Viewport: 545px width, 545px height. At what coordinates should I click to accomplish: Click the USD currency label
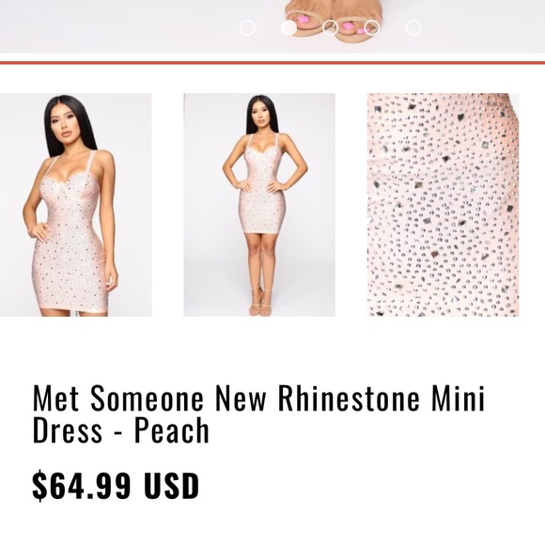click(x=172, y=486)
